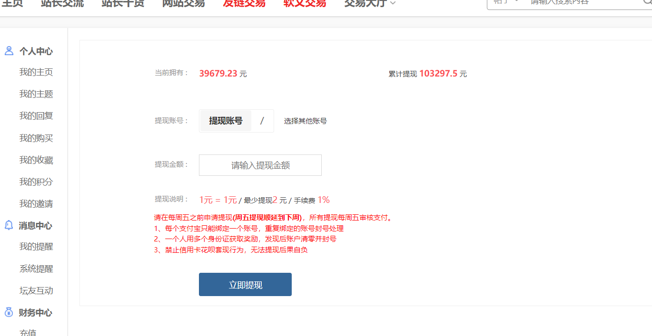Image resolution: width=652 pixels, height=336 pixels.
Task: Click the current balance 39679.23
Action: 218,74
